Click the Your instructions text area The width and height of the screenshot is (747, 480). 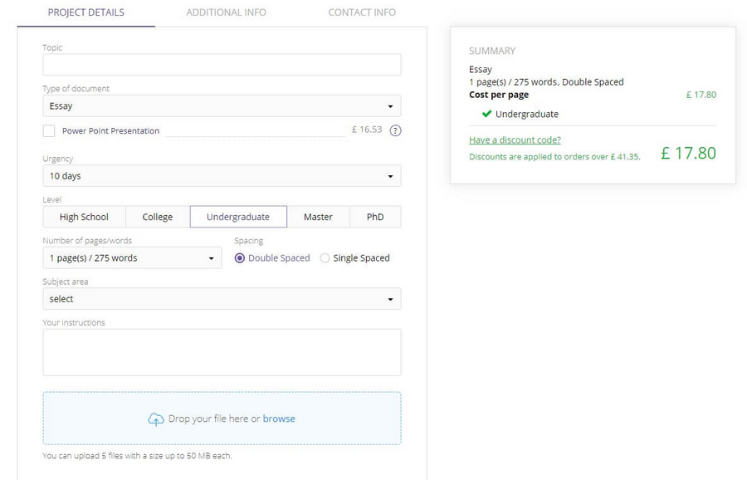tap(221, 351)
